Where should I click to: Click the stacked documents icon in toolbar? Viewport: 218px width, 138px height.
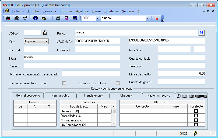point(58,18)
